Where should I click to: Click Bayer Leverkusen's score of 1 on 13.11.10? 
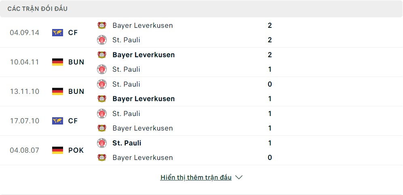pyautogui.click(x=270, y=99)
